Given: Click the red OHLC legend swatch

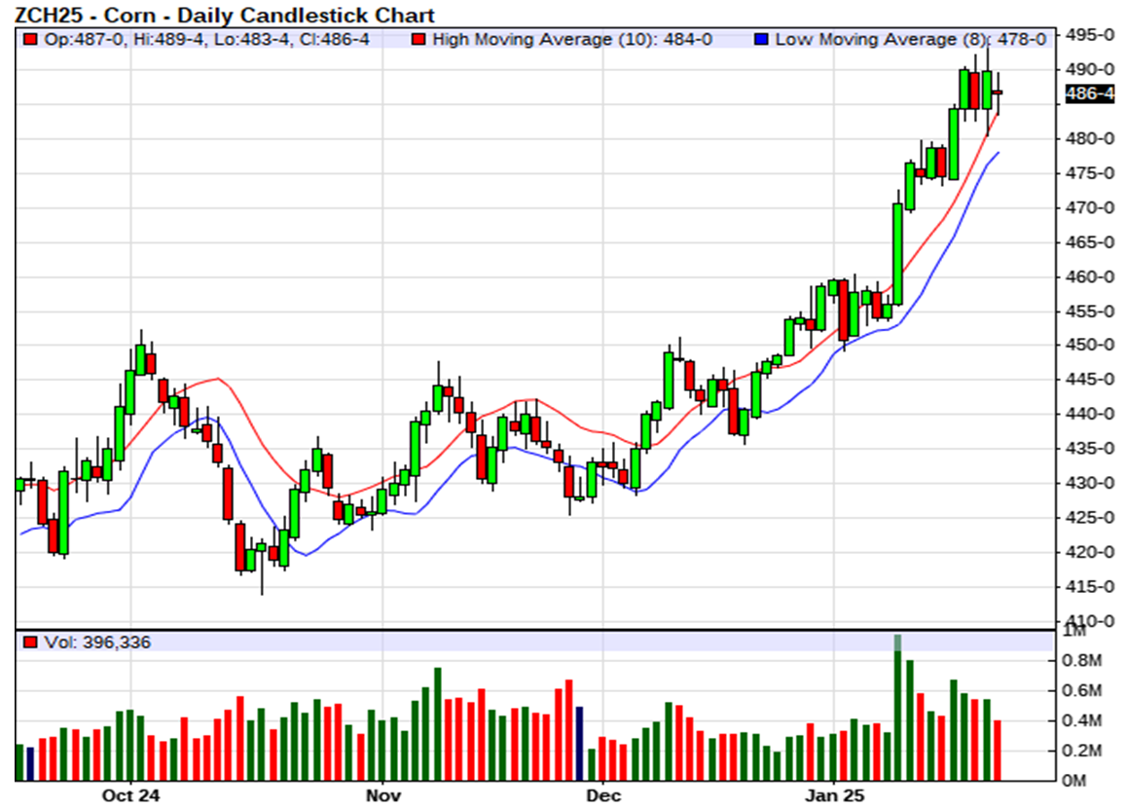Looking at the screenshot, I should (30, 40).
